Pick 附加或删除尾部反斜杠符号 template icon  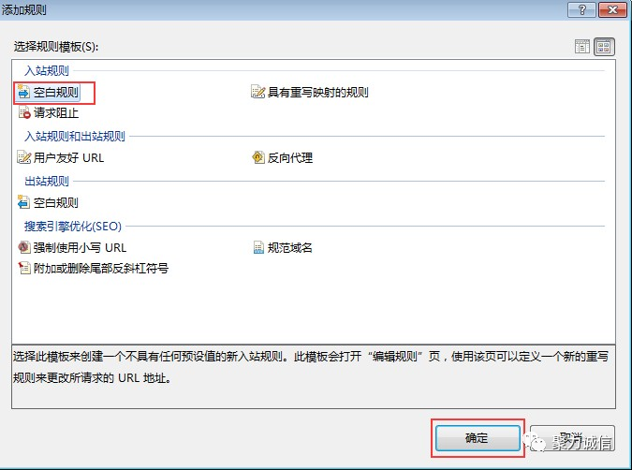24,268
